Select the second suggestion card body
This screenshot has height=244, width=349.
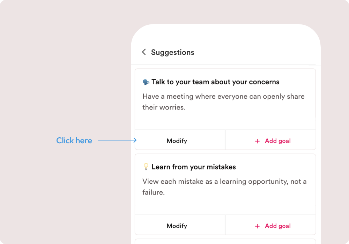click(225, 184)
